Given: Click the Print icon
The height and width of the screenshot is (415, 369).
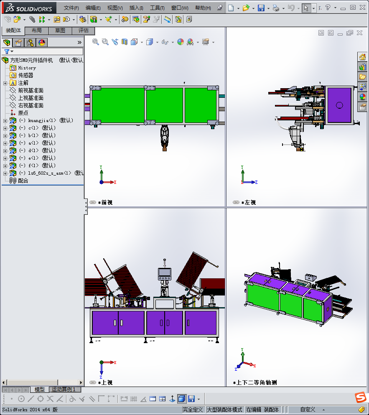Looking at the screenshot, I should pos(276,8).
